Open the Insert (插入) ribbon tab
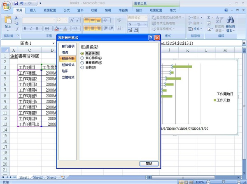 pos(33,10)
